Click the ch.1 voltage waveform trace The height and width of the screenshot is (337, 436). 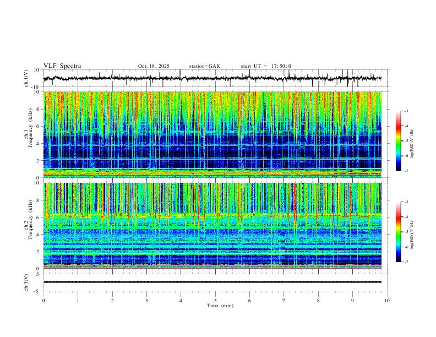(212, 78)
